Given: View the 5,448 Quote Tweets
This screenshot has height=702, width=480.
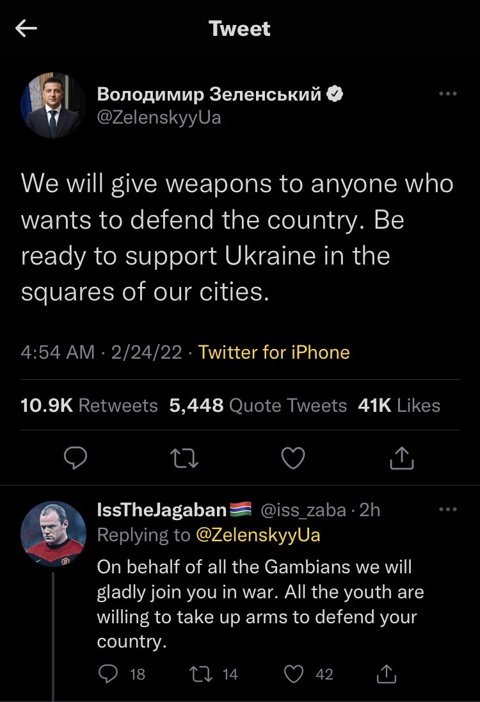Looking at the screenshot, I should (258, 405).
